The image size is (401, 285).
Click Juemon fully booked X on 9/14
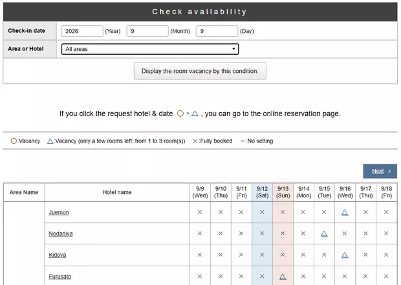point(303,212)
